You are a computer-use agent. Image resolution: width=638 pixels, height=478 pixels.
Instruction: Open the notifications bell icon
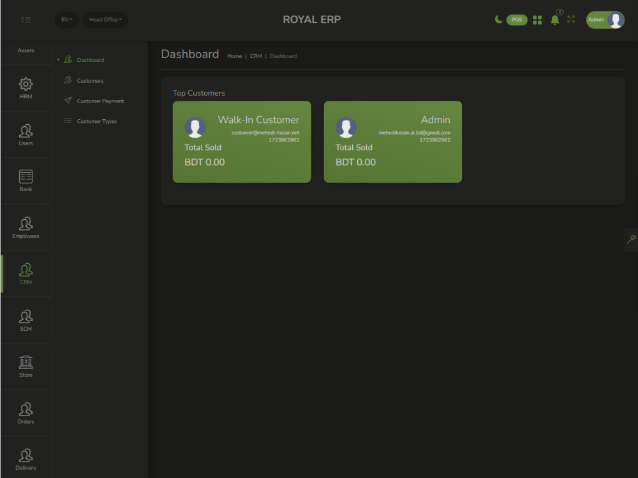[x=554, y=20]
